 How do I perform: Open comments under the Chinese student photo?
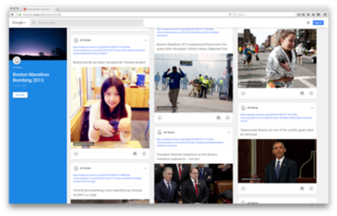tap(135, 154)
